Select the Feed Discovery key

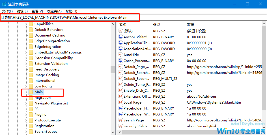coord(47,69)
